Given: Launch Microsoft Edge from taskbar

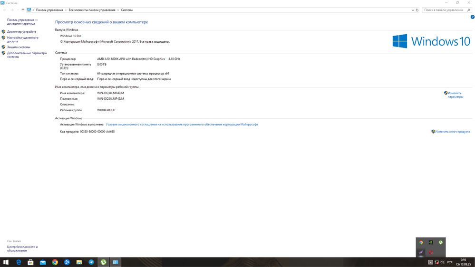Looking at the screenshot, I should (19, 262).
